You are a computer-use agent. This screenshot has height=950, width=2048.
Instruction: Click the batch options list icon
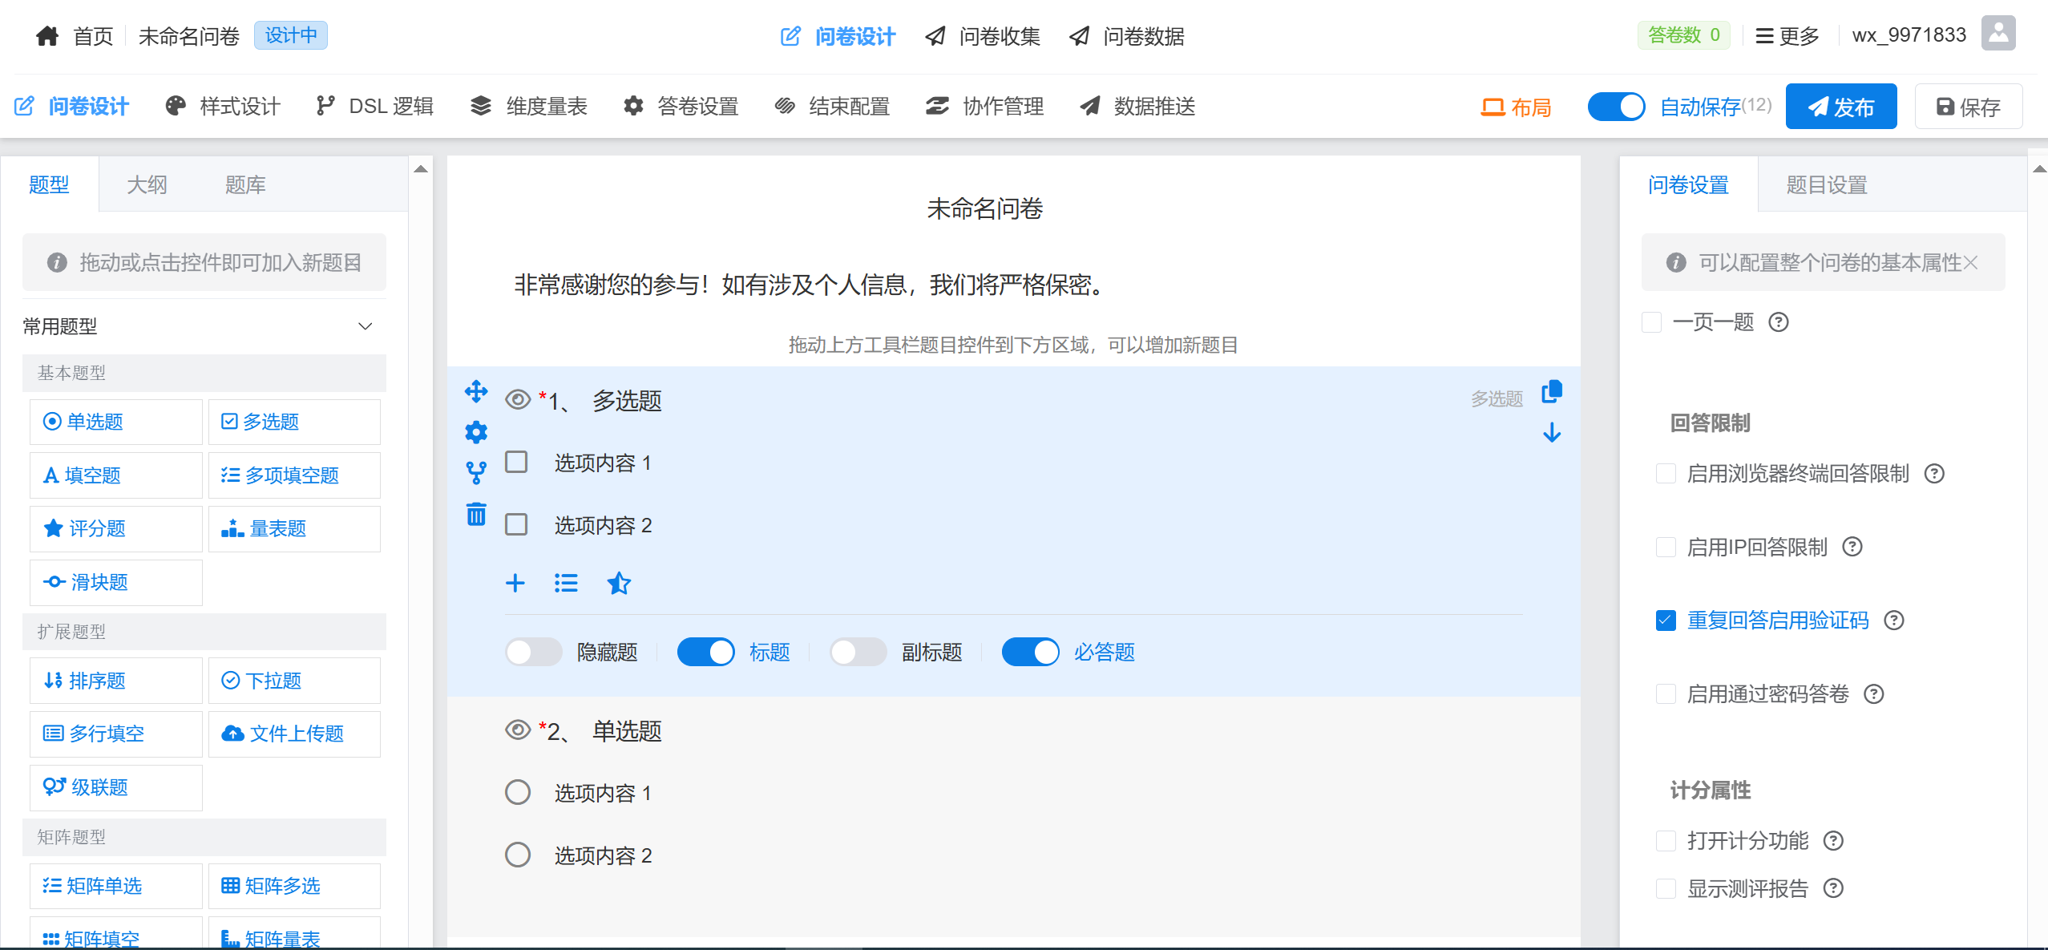point(566,583)
